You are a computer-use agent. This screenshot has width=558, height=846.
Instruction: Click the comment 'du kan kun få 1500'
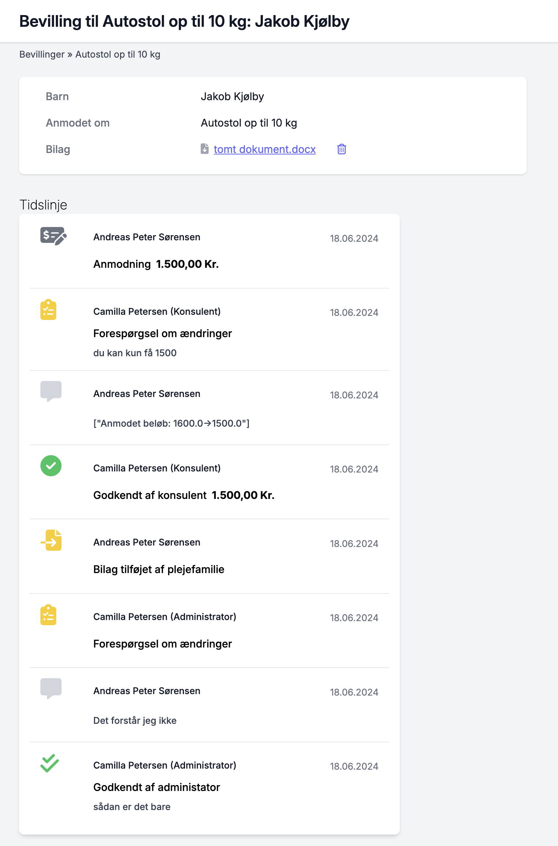click(135, 353)
